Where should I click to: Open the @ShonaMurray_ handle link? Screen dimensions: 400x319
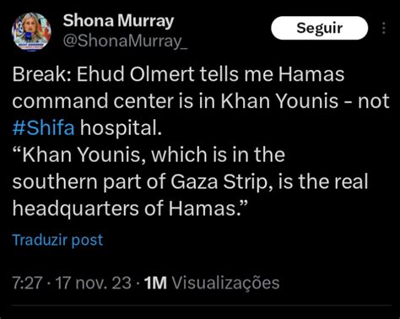coord(126,41)
